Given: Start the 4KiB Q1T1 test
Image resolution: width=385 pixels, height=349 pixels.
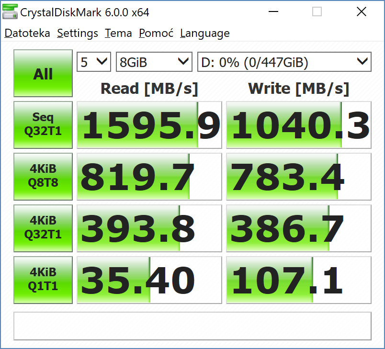Looking at the screenshot, I should coord(43,280).
